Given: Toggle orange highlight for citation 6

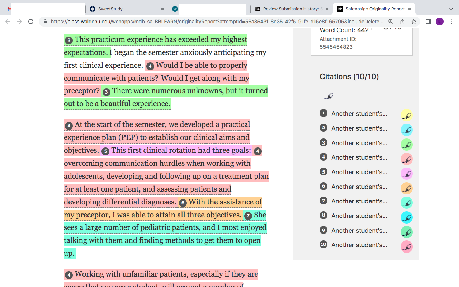Looking at the screenshot, I should pyautogui.click(x=407, y=188).
